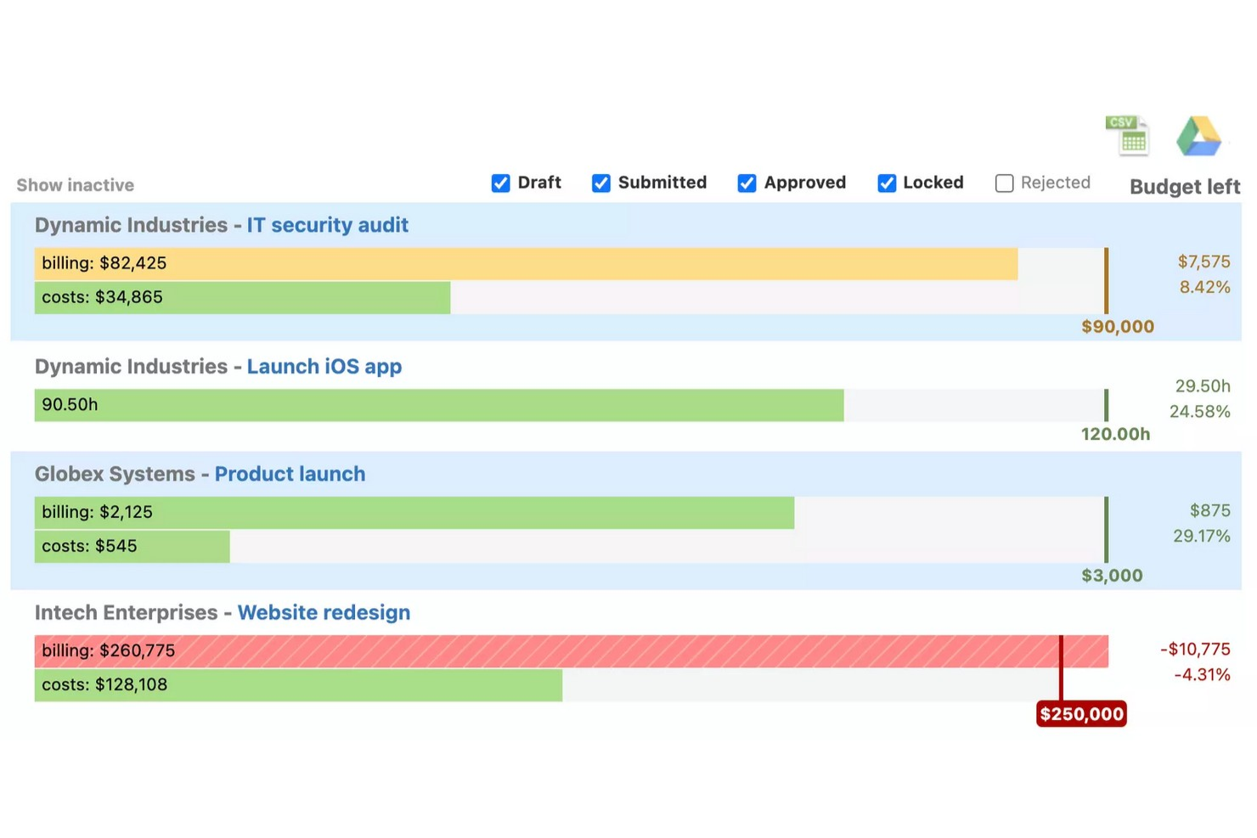Viewport: 1257px width, 838px height.
Task: Open the Google Drive export icon
Action: pyautogui.click(x=1198, y=136)
